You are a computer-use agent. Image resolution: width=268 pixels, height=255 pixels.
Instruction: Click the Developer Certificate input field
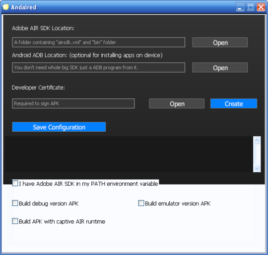tap(73, 103)
